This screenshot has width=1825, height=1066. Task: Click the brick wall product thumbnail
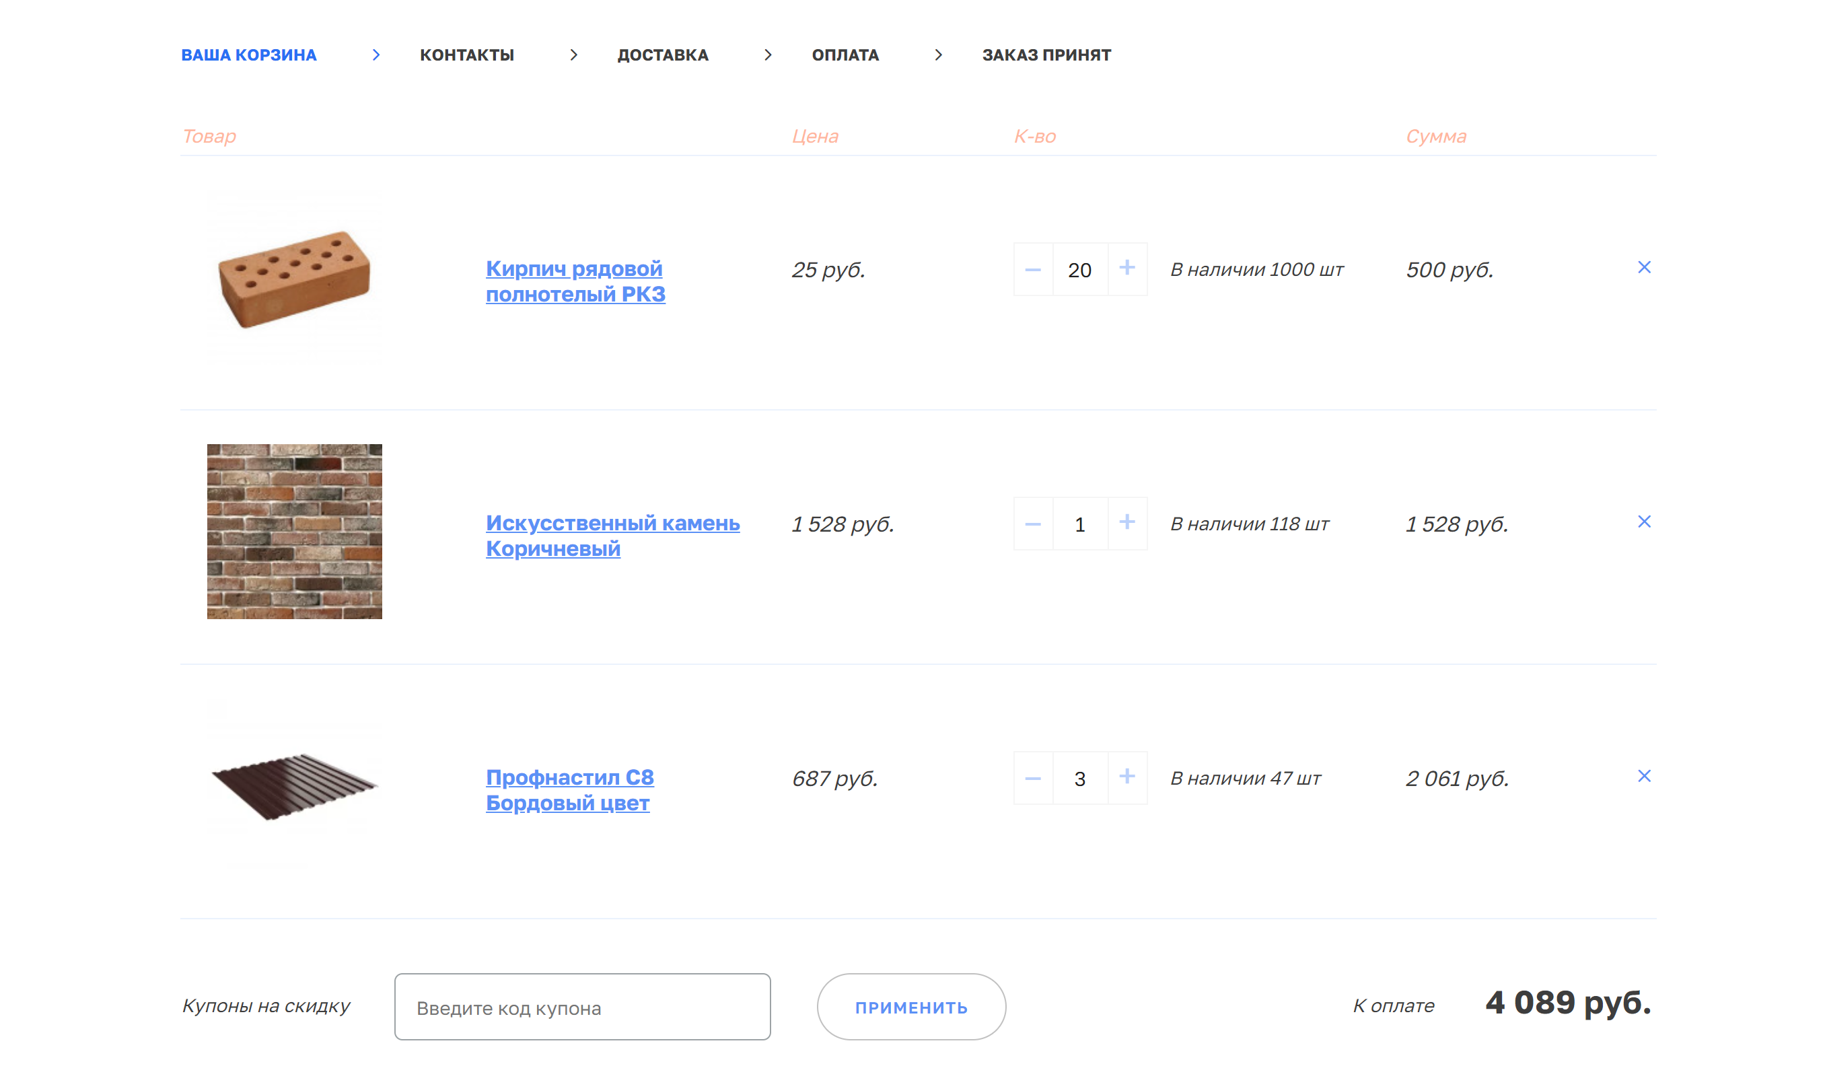(x=294, y=531)
